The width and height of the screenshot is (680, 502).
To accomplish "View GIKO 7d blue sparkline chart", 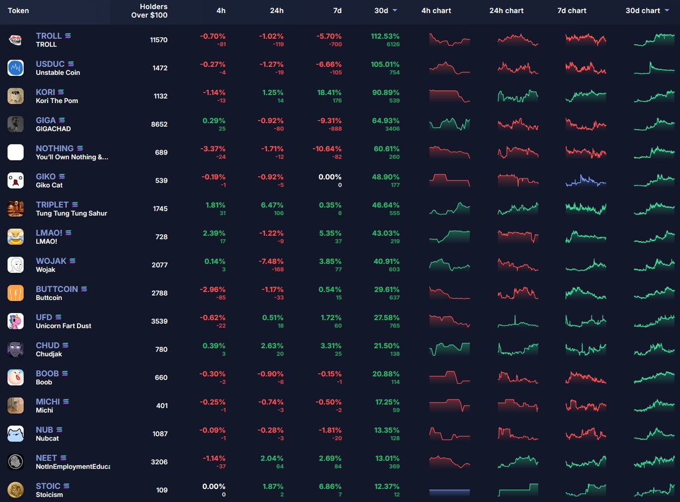I will tap(586, 181).
